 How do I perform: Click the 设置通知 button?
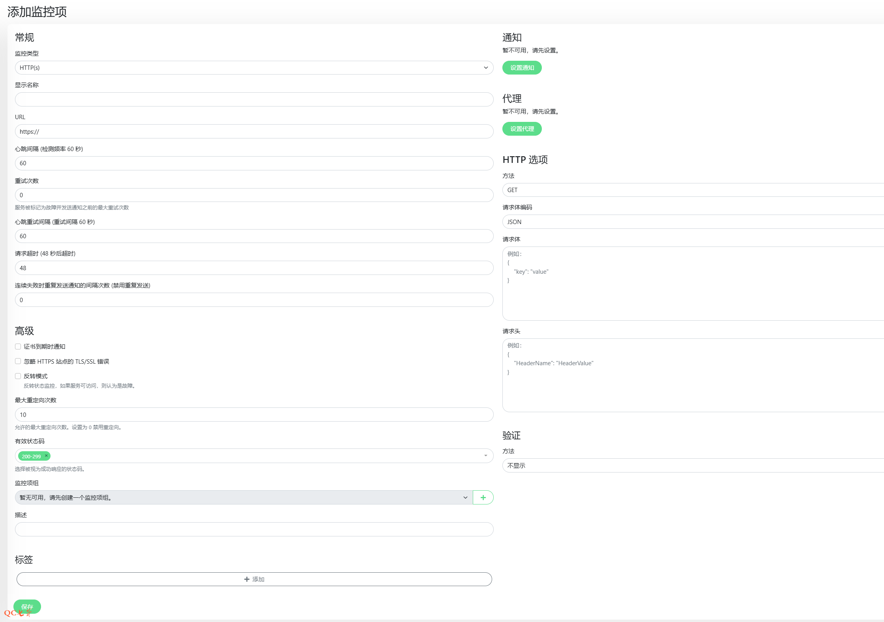[522, 67]
